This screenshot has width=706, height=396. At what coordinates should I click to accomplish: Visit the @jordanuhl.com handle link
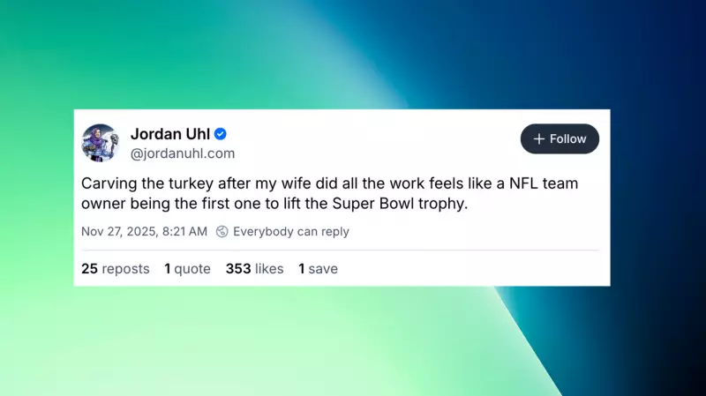183,153
